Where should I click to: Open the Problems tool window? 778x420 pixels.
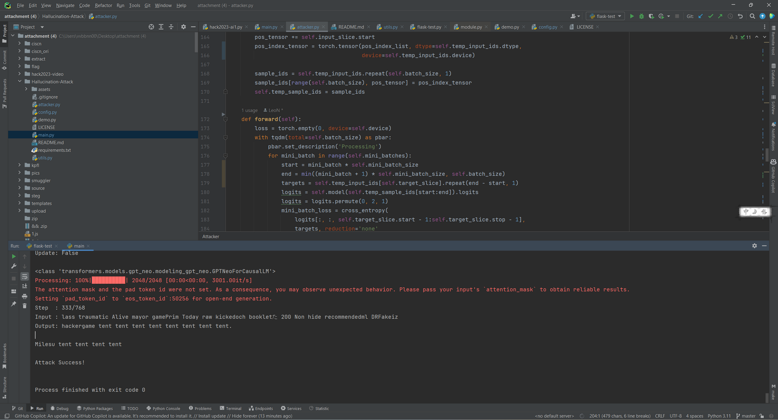(x=200, y=408)
